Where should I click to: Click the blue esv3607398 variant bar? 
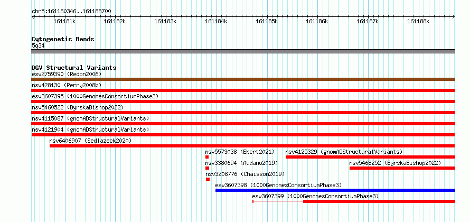335,190
